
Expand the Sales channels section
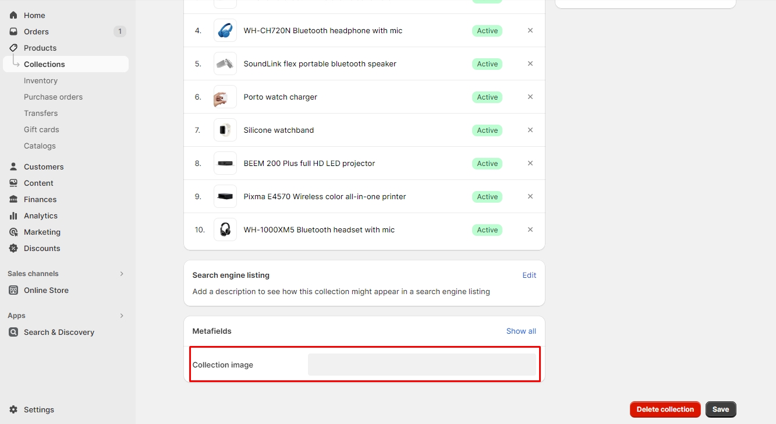122,274
